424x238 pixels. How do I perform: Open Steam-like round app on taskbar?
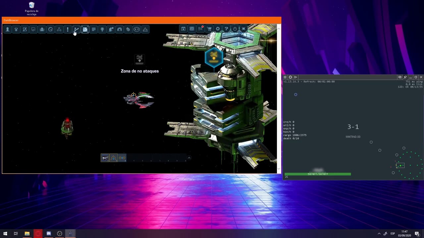60,234
